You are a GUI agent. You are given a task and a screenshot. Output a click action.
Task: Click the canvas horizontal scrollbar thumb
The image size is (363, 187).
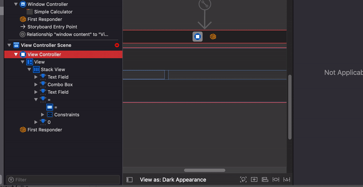pyautogui.click(x=205, y=170)
